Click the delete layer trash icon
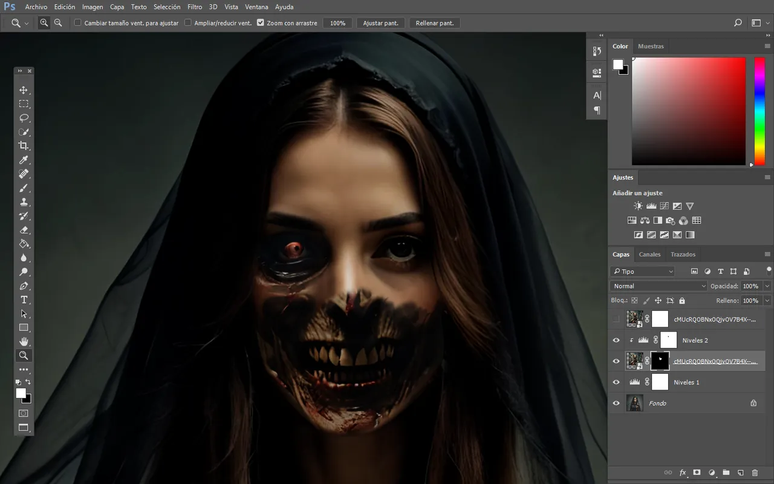This screenshot has width=774, height=484. point(755,473)
